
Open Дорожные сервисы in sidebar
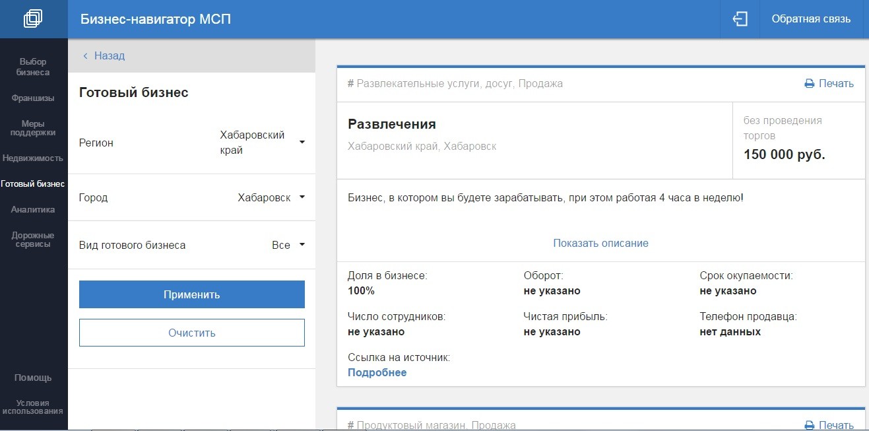tap(33, 240)
